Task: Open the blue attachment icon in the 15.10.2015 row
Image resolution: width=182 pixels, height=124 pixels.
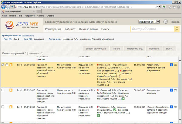Action: 171,65
